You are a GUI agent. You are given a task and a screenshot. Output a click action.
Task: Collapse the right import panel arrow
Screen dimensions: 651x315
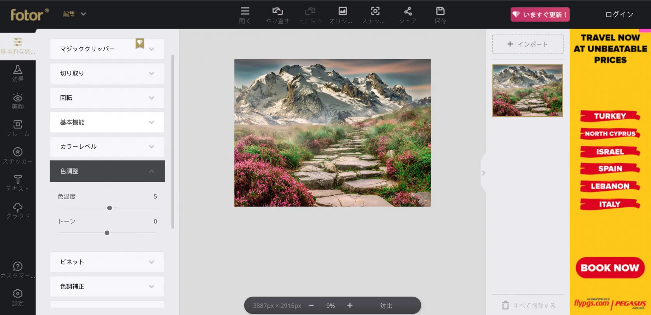483,173
